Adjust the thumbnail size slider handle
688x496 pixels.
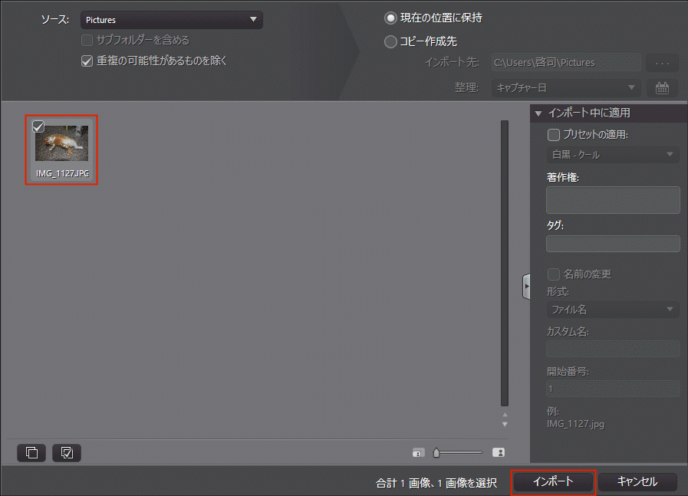pyautogui.click(x=436, y=452)
